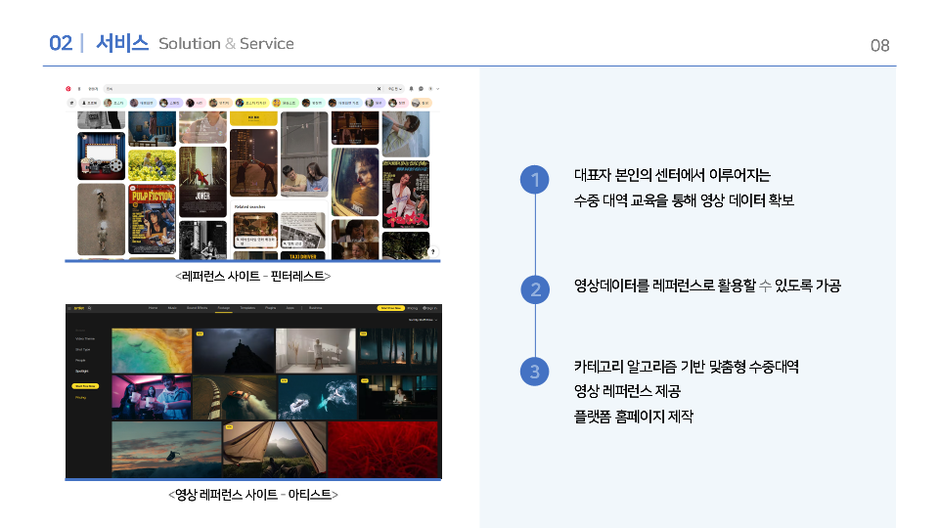Image resolution: width=939 pixels, height=528 pixels.
Task: Click the '서비스' slide title
Action: click(122, 43)
